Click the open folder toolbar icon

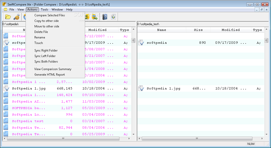click(8, 17)
